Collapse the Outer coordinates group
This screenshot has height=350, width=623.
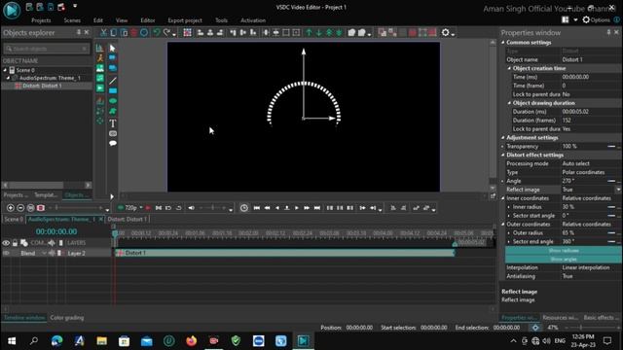point(503,225)
